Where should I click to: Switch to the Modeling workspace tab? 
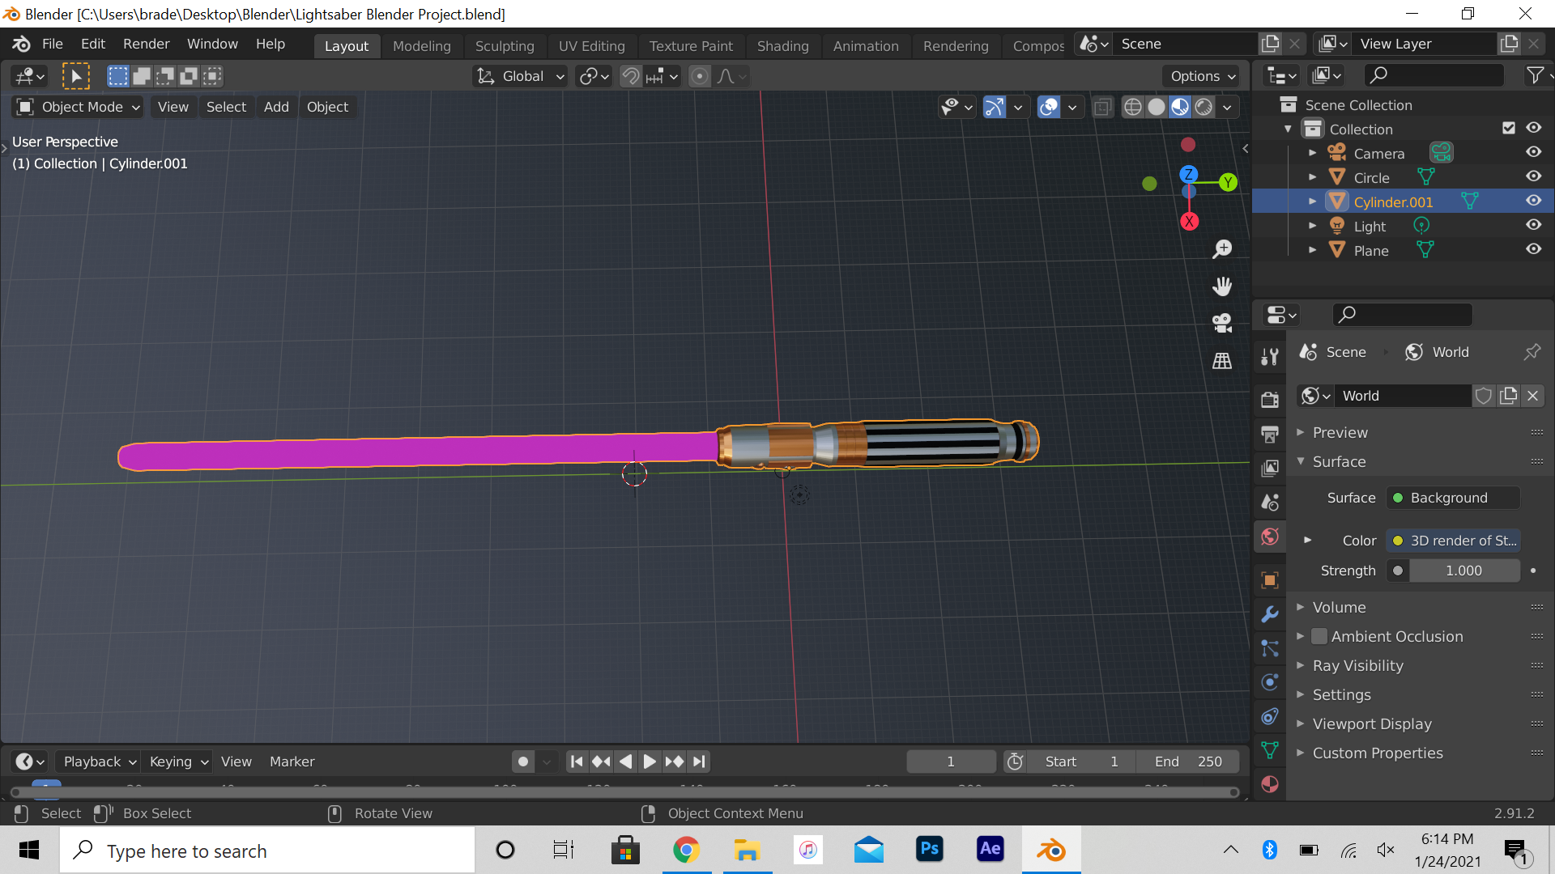[x=421, y=46]
